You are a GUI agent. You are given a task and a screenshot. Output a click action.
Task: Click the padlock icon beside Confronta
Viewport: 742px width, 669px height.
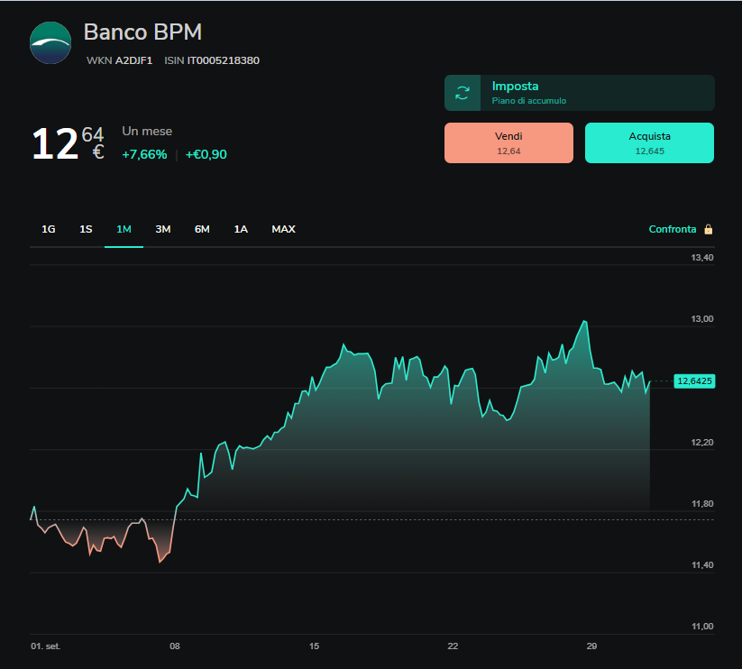[709, 230]
